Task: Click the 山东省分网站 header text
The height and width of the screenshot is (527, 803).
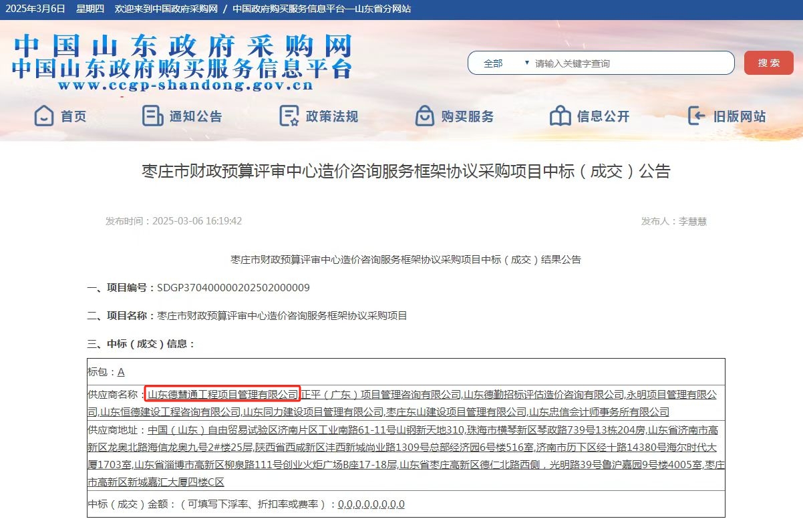Action: pyautogui.click(x=381, y=9)
